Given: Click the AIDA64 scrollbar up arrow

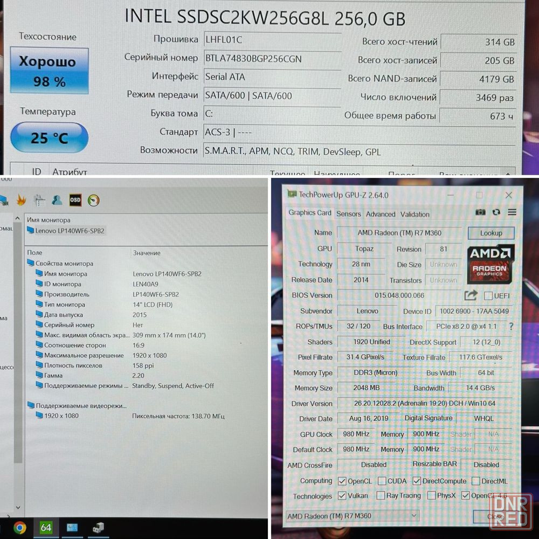Looking at the screenshot, I should (18, 218).
